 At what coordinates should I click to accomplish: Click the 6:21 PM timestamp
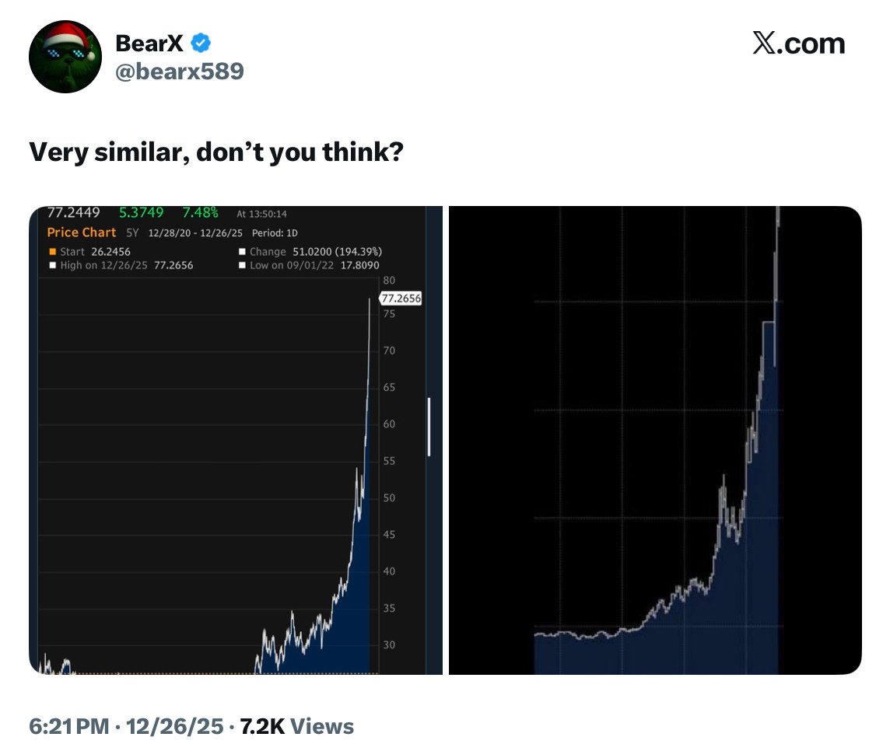click(x=68, y=726)
